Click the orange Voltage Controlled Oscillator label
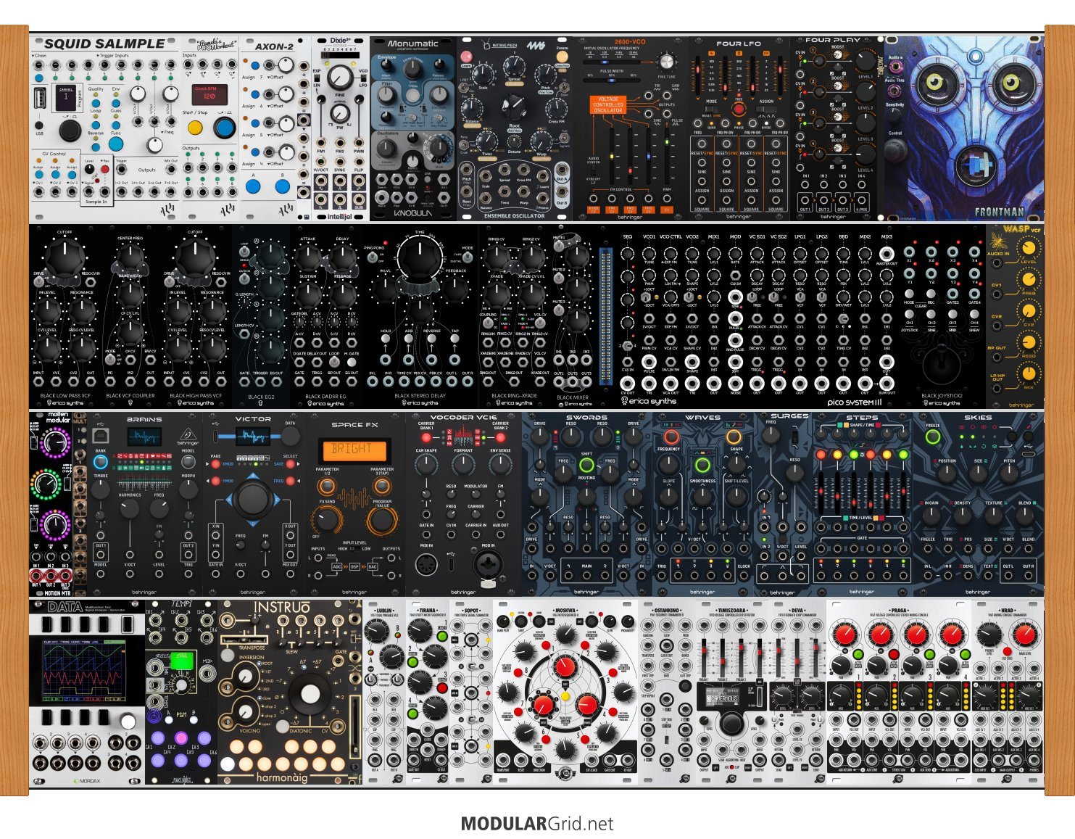The height and width of the screenshot is (839, 1075). [x=608, y=104]
